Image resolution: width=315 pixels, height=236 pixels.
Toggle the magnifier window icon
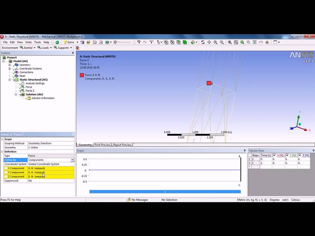(x=236, y=42)
